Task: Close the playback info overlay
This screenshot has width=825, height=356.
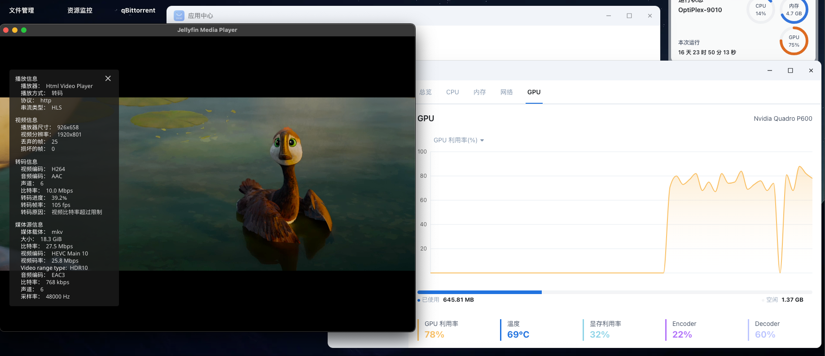Action: pyautogui.click(x=108, y=79)
